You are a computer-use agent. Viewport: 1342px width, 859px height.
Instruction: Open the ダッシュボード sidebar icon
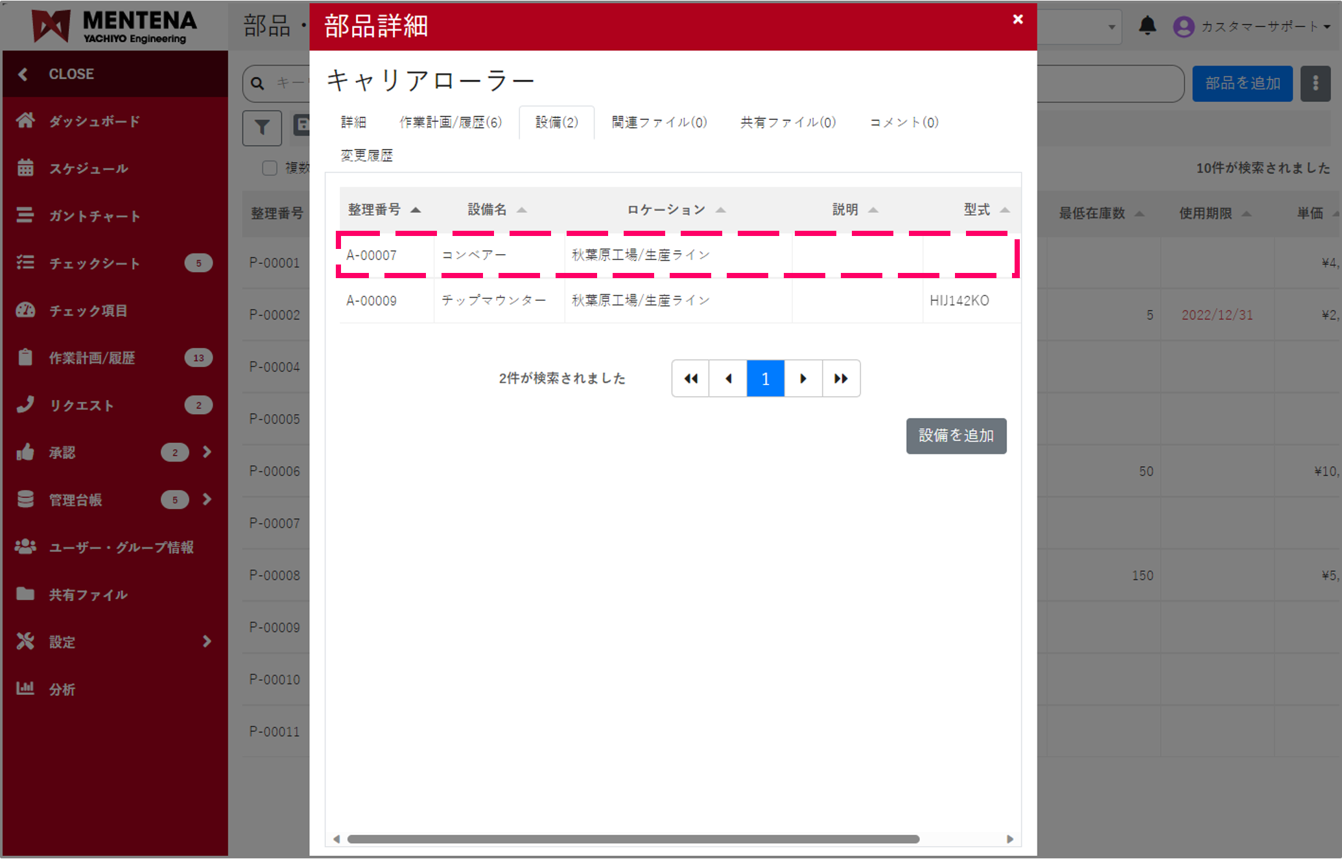tap(26, 121)
